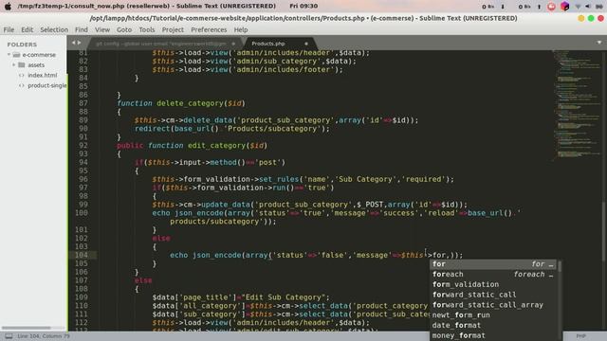Toggle the side panel switcher icon in status bar
607x341 pixels.
point(9,336)
